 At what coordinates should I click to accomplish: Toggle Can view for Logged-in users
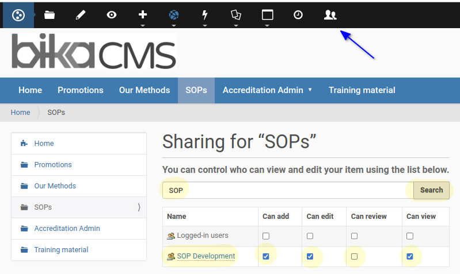tap(410, 236)
